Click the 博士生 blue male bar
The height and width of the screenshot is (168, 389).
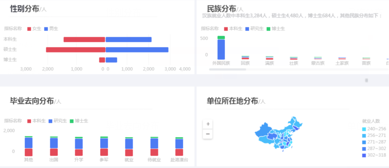tap(112, 60)
